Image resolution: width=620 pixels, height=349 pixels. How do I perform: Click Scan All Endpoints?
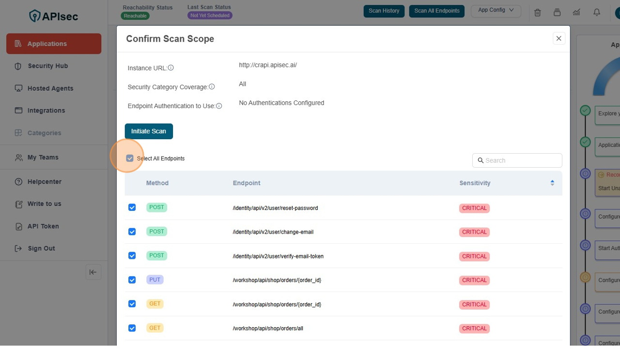point(436,11)
